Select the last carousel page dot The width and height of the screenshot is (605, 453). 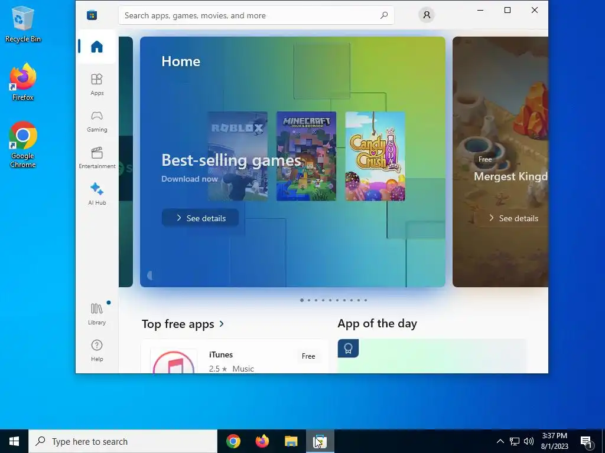tap(366, 300)
